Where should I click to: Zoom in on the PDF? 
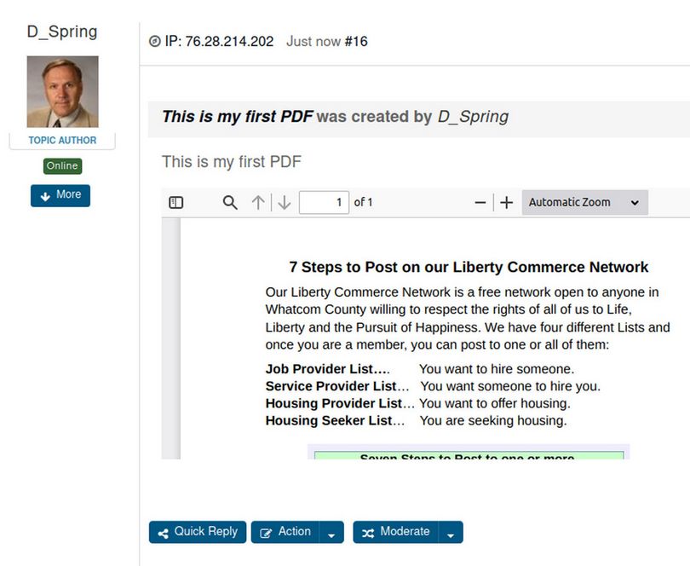507,203
